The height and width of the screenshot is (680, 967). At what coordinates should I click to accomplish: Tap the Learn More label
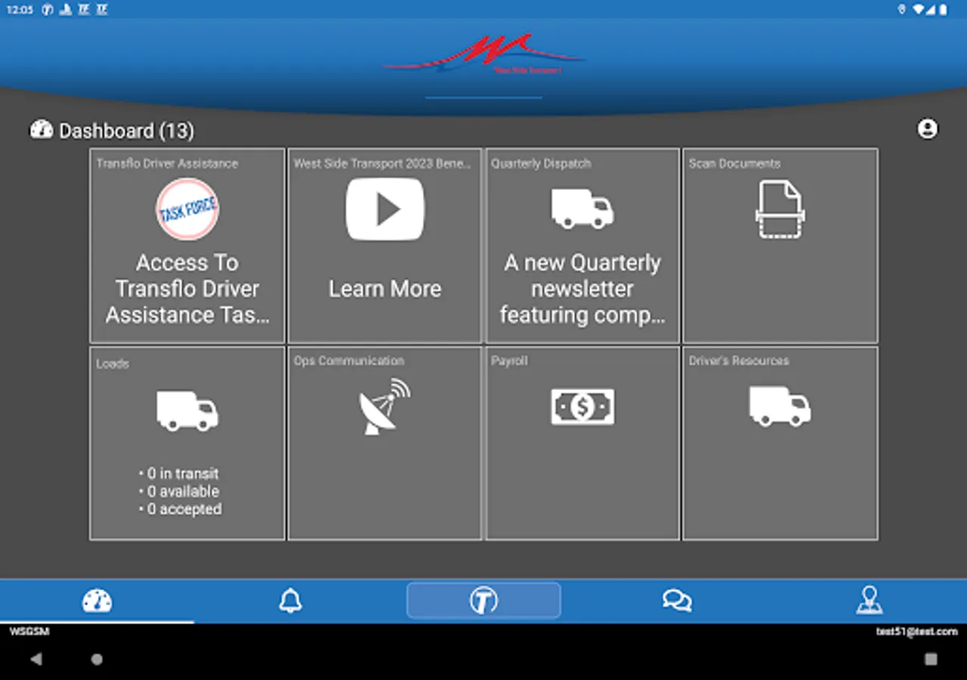click(x=385, y=289)
